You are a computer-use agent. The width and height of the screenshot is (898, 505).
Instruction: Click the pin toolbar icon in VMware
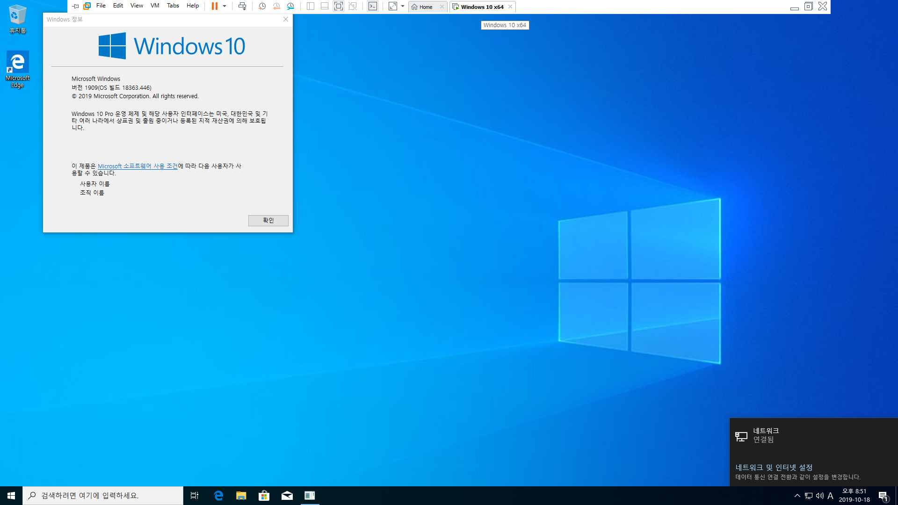pos(75,6)
